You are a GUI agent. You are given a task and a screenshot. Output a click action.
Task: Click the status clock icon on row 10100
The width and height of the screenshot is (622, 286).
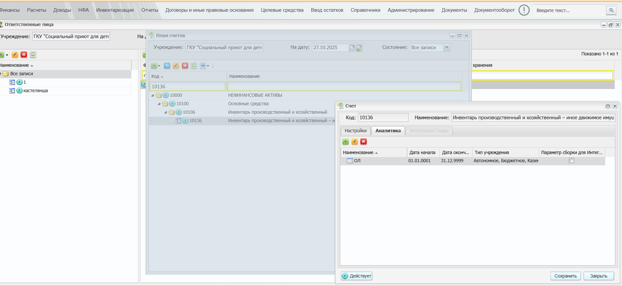click(172, 104)
